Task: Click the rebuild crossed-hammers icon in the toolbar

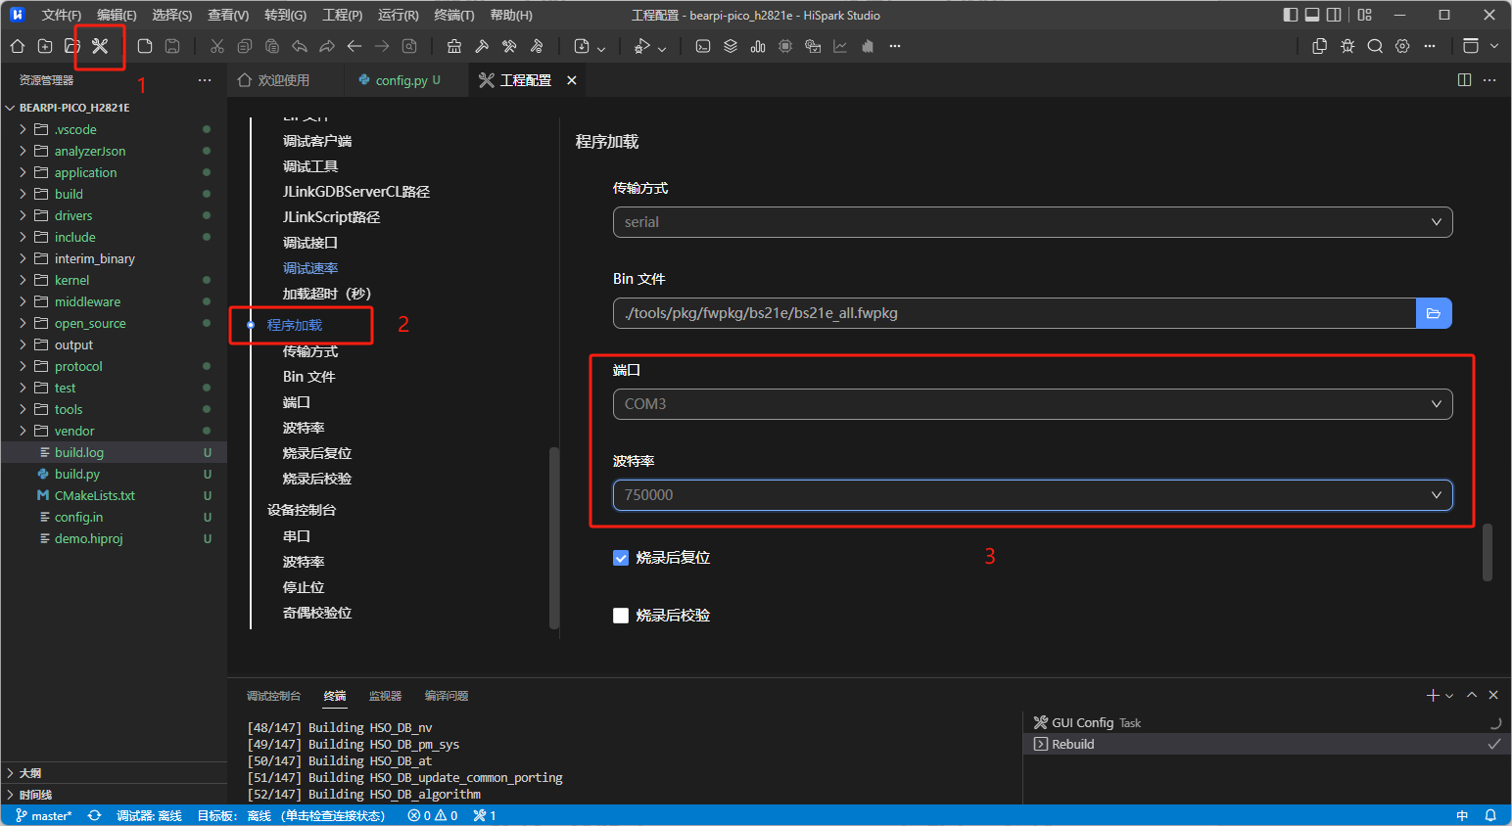Action: coord(509,46)
